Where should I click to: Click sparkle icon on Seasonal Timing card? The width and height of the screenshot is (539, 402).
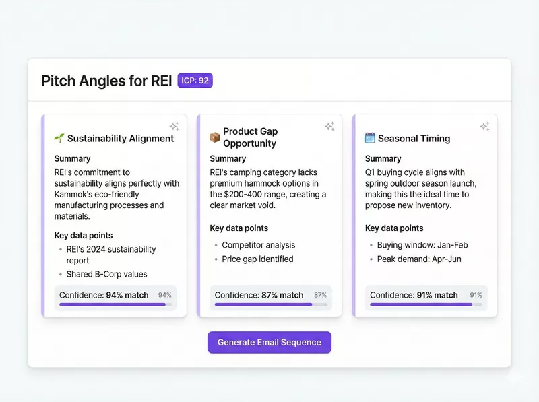coord(484,126)
